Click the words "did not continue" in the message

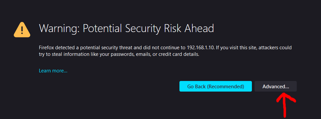pos(163,48)
